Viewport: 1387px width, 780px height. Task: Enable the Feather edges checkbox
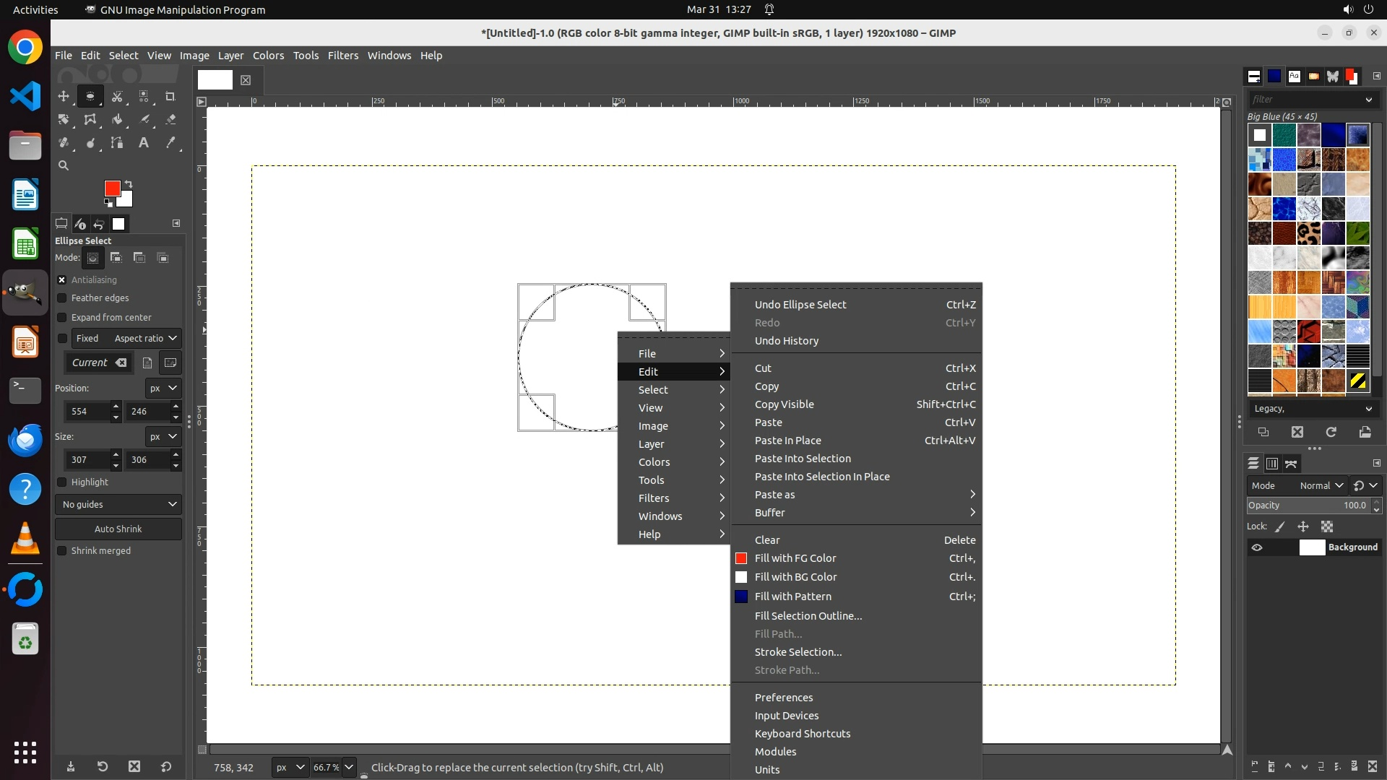62,298
